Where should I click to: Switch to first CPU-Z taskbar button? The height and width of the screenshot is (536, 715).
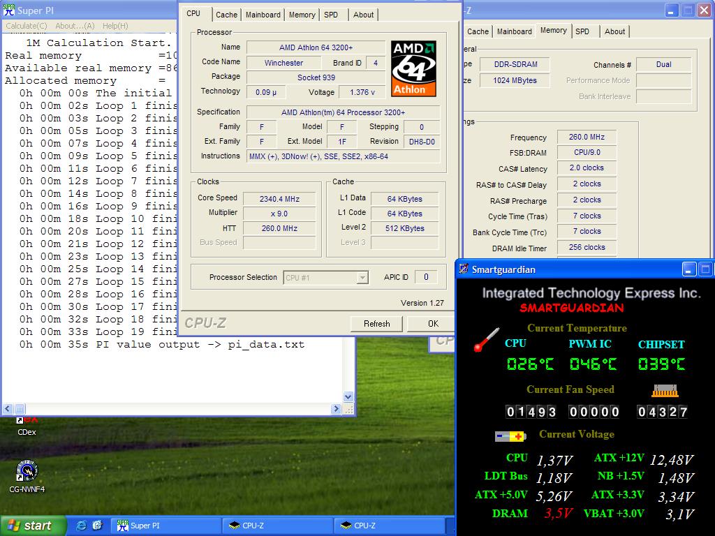point(278,526)
